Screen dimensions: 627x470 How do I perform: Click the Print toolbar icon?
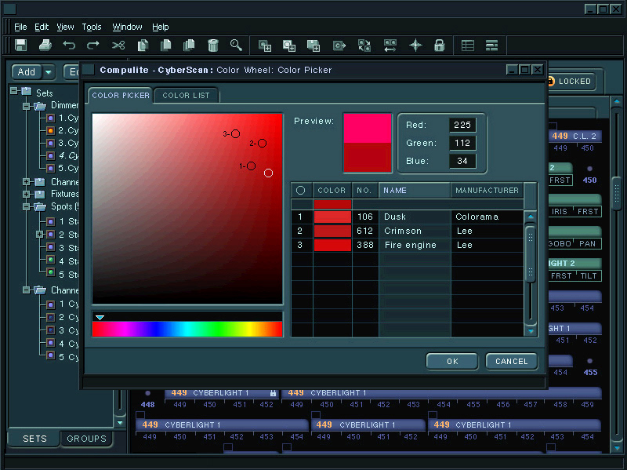coord(45,46)
